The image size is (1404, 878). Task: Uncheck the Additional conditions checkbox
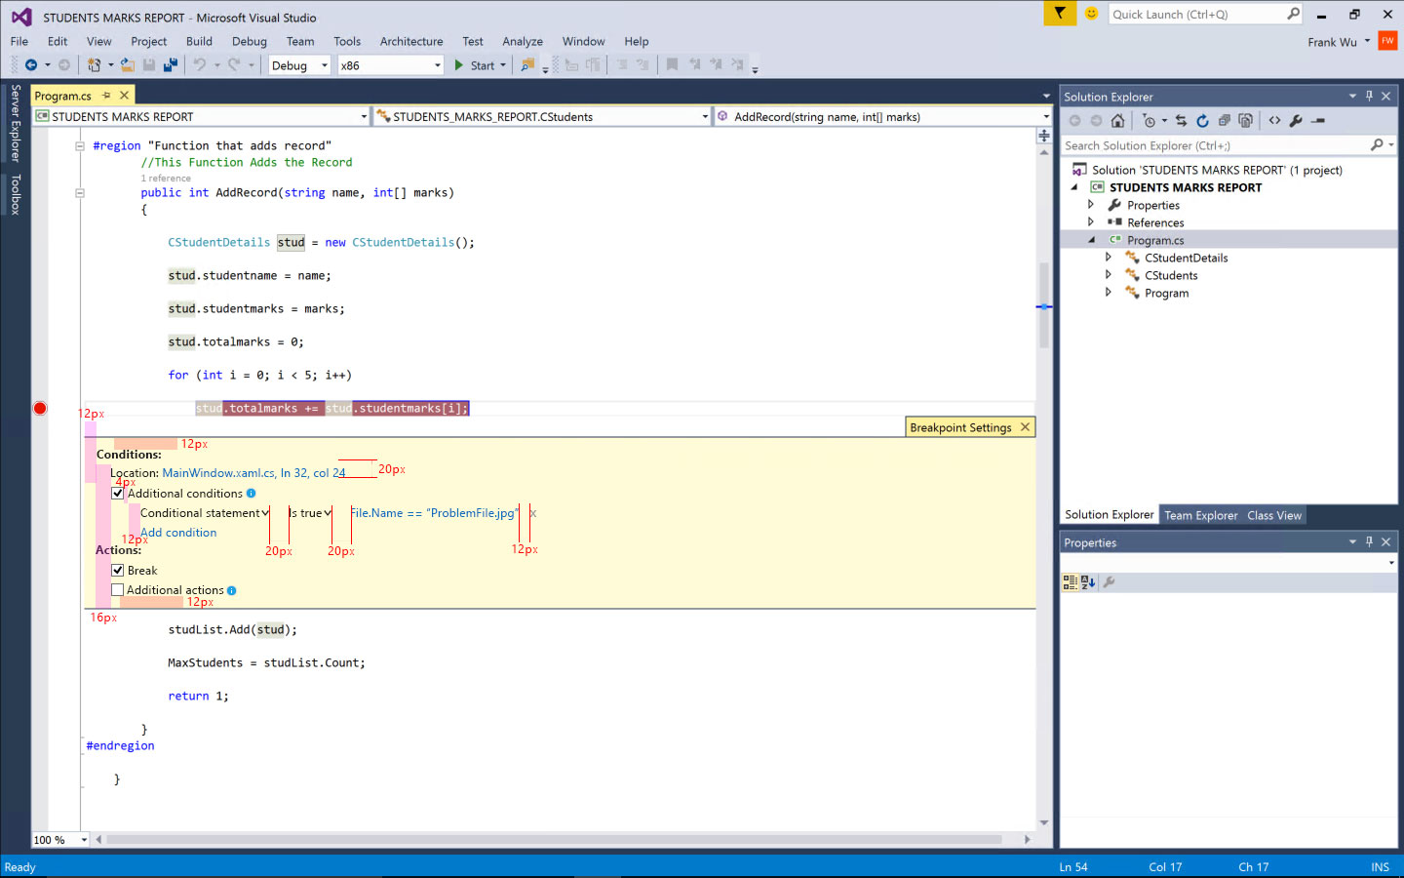click(118, 494)
